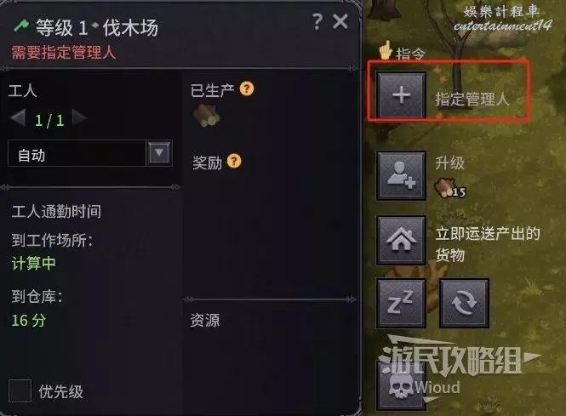
Task: Click the wood log produced item icon
Action: (207, 116)
